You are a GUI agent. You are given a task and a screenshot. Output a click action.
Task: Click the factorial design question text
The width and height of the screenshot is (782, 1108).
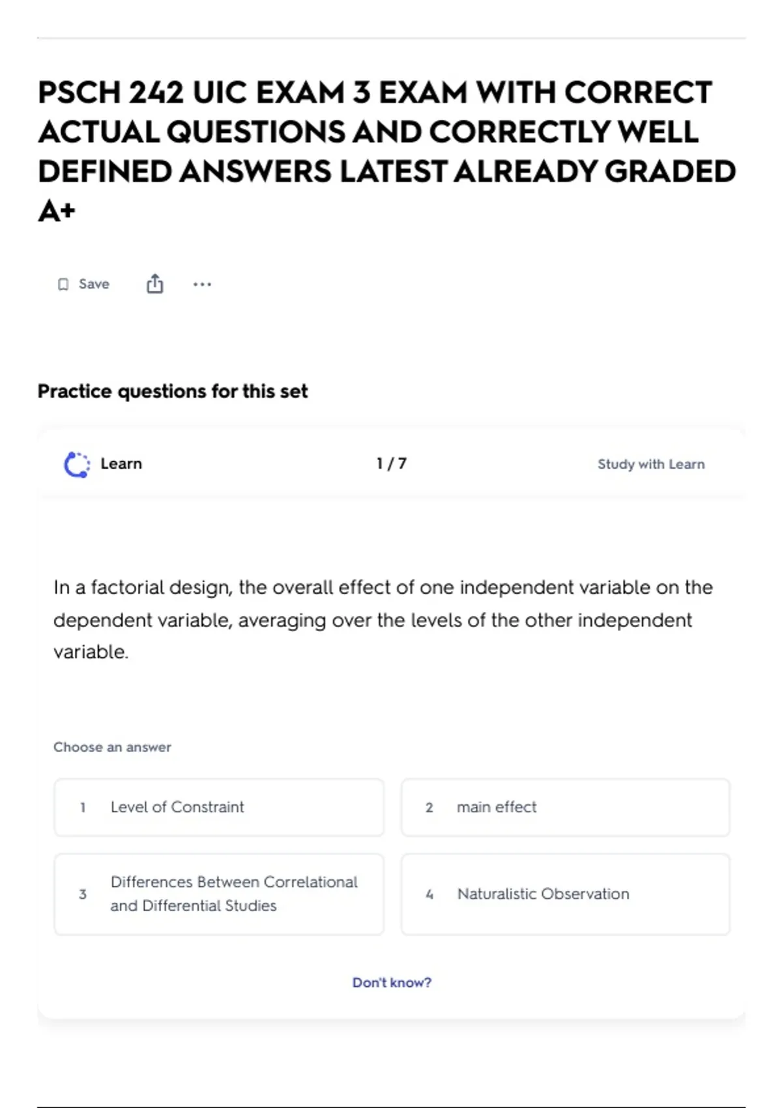click(383, 619)
